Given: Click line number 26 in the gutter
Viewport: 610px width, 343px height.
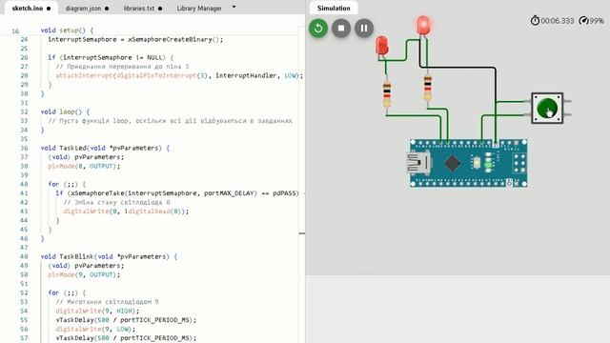Looking at the screenshot, I should tap(24, 57).
